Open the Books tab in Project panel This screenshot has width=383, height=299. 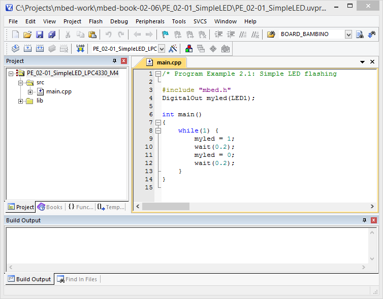(x=50, y=207)
